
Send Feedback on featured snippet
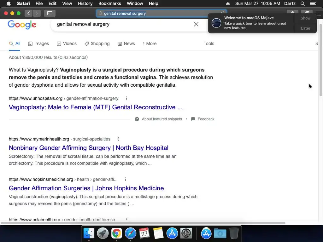203,119
